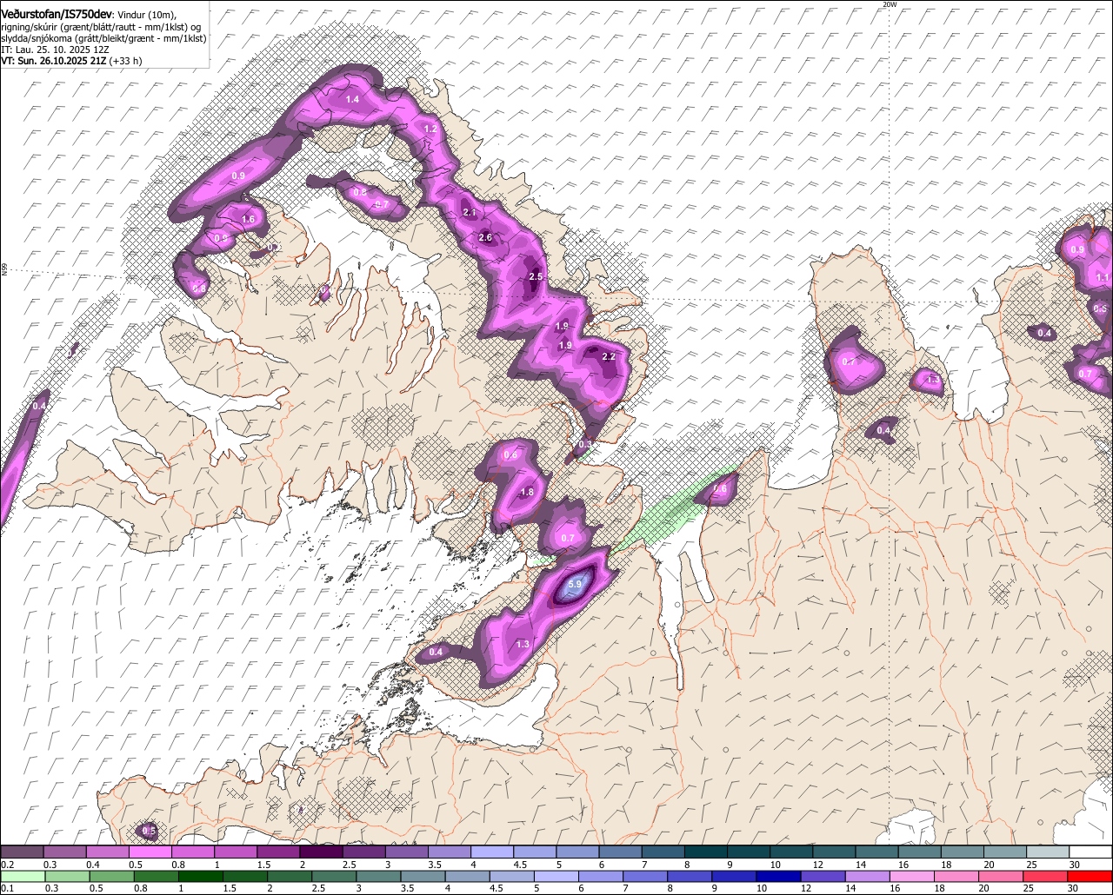Select bright red 30 swatch in rain legend
This screenshot has height=895, width=1113.
coord(1091,876)
